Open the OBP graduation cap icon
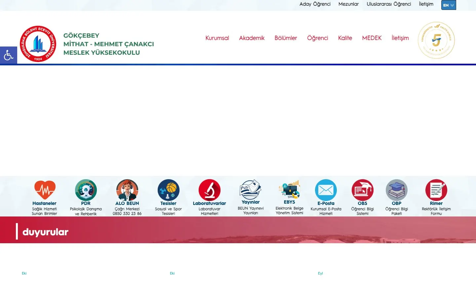Image resolution: width=476 pixels, height=297 pixels. point(397,190)
